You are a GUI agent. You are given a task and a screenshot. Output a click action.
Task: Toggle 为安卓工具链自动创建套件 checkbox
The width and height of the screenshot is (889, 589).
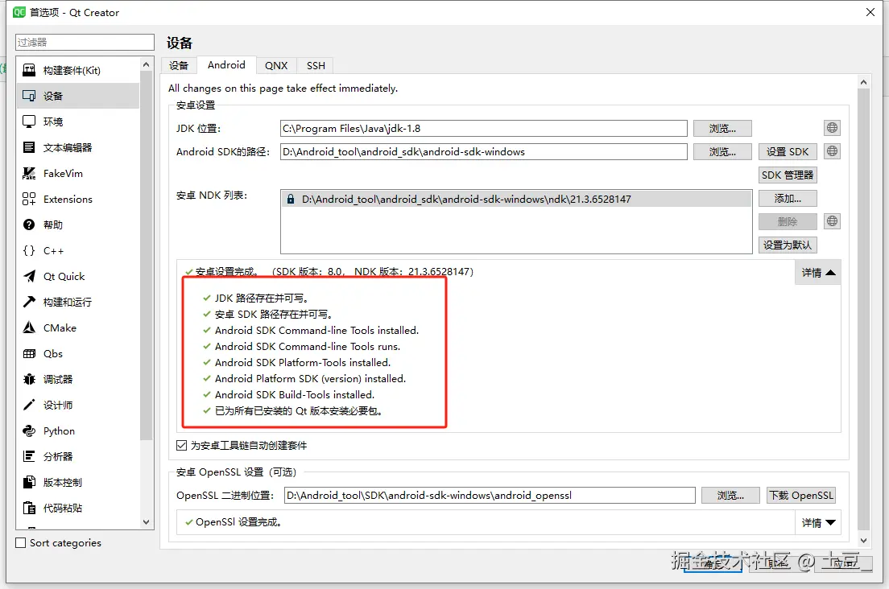181,446
